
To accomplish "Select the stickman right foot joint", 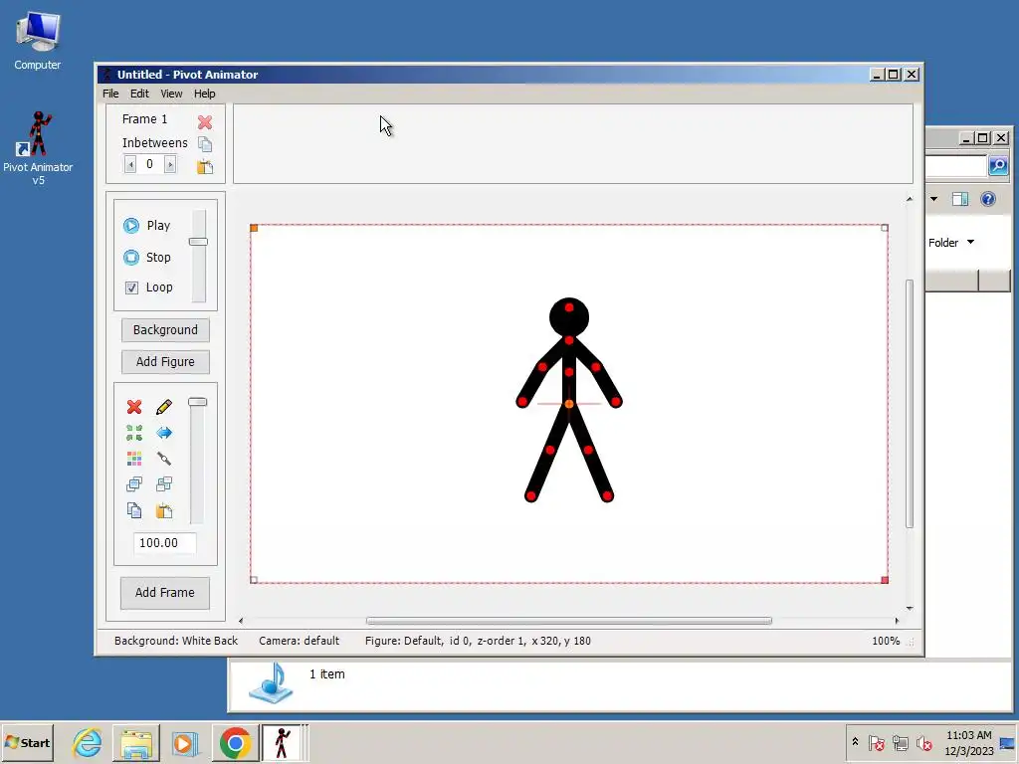I will (x=607, y=496).
